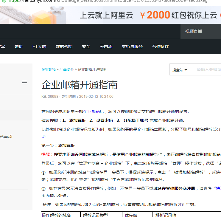
Task: Click the 解析记录类型 table header
Action: [x=96, y=215]
